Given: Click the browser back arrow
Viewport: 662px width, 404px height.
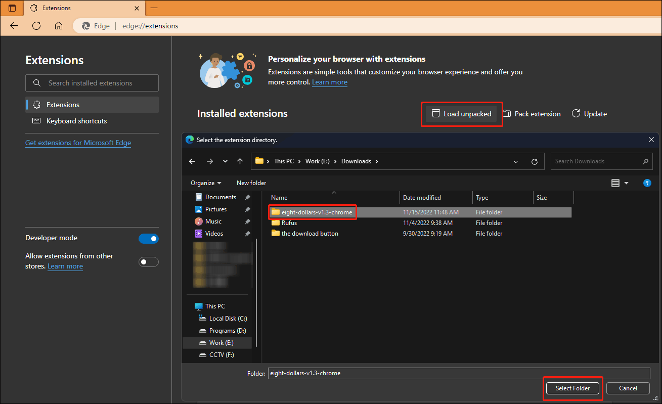Looking at the screenshot, I should 14,26.
